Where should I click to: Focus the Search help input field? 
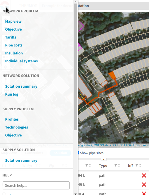tap(36, 185)
